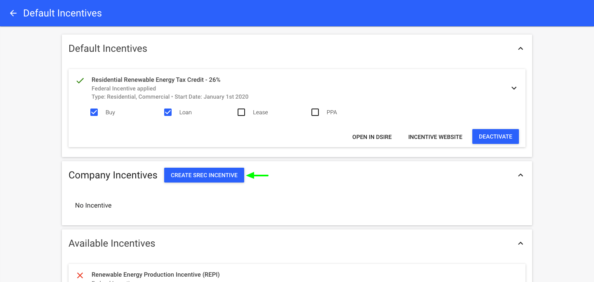The height and width of the screenshot is (282, 594).
Task: Click the Company Incentives heading
Action: pos(113,175)
